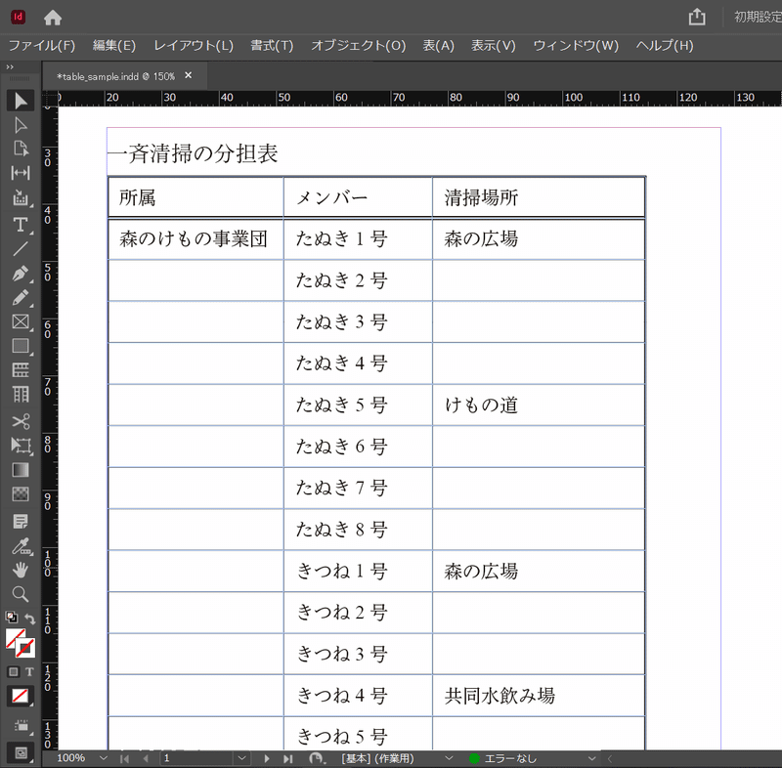Go to the first page
Viewport: 782px width, 768px height.
(x=124, y=758)
